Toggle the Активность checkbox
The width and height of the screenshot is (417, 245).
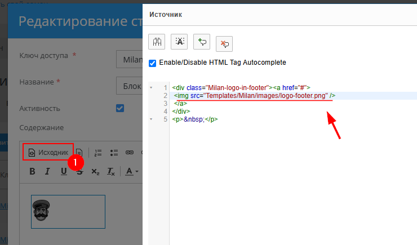tap(119, 108)
